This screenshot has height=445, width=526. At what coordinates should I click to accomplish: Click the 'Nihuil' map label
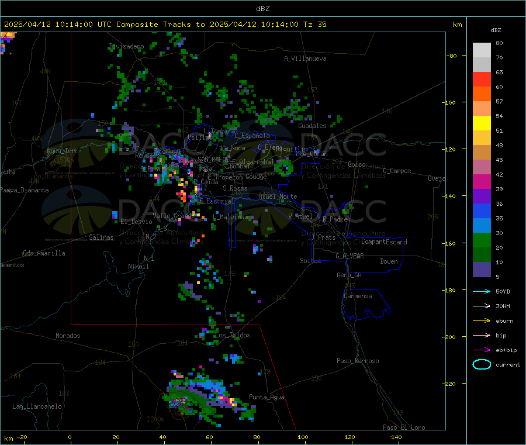(x=138, y=267)
